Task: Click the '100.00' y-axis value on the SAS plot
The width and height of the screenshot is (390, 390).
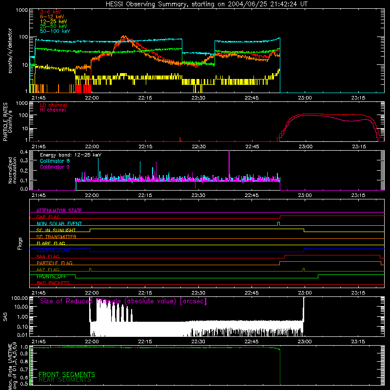Action: (19, 298)
